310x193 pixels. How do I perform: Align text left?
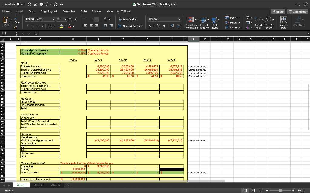(x=85, y=26)
